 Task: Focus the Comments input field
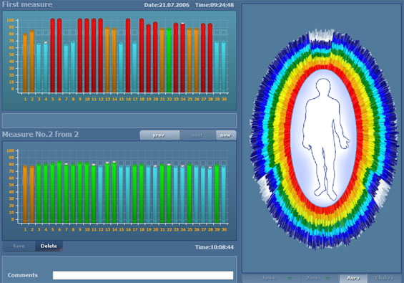143,275
